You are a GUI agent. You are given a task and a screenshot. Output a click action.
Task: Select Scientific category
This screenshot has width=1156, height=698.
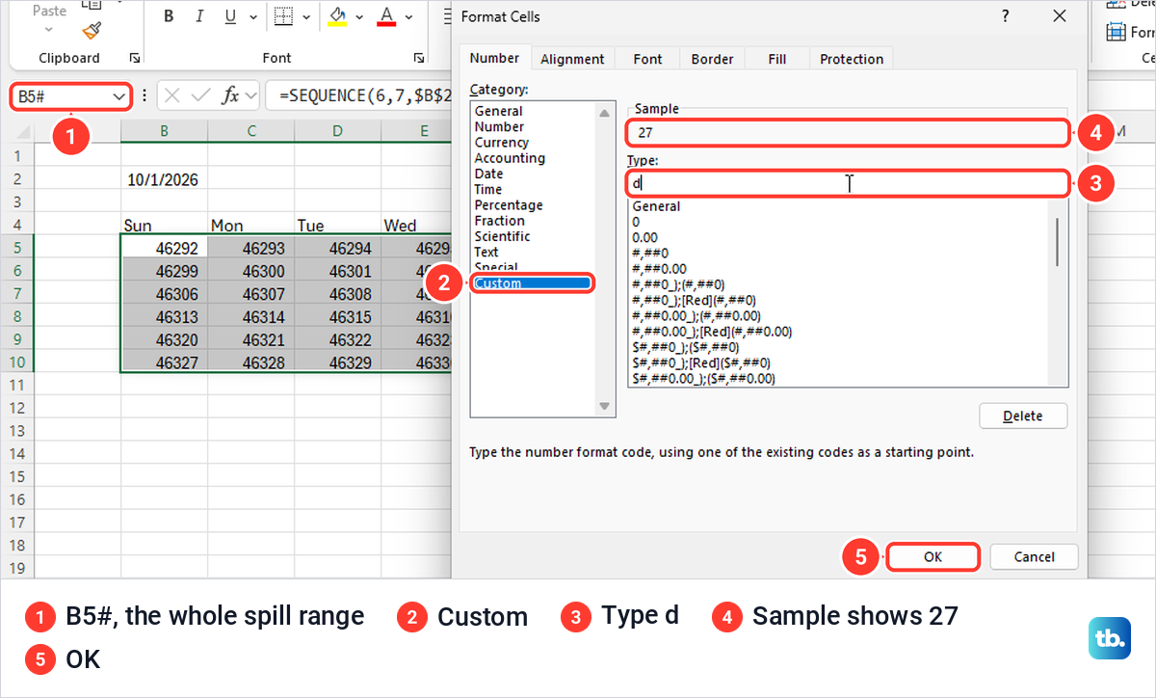coord(502,236)
